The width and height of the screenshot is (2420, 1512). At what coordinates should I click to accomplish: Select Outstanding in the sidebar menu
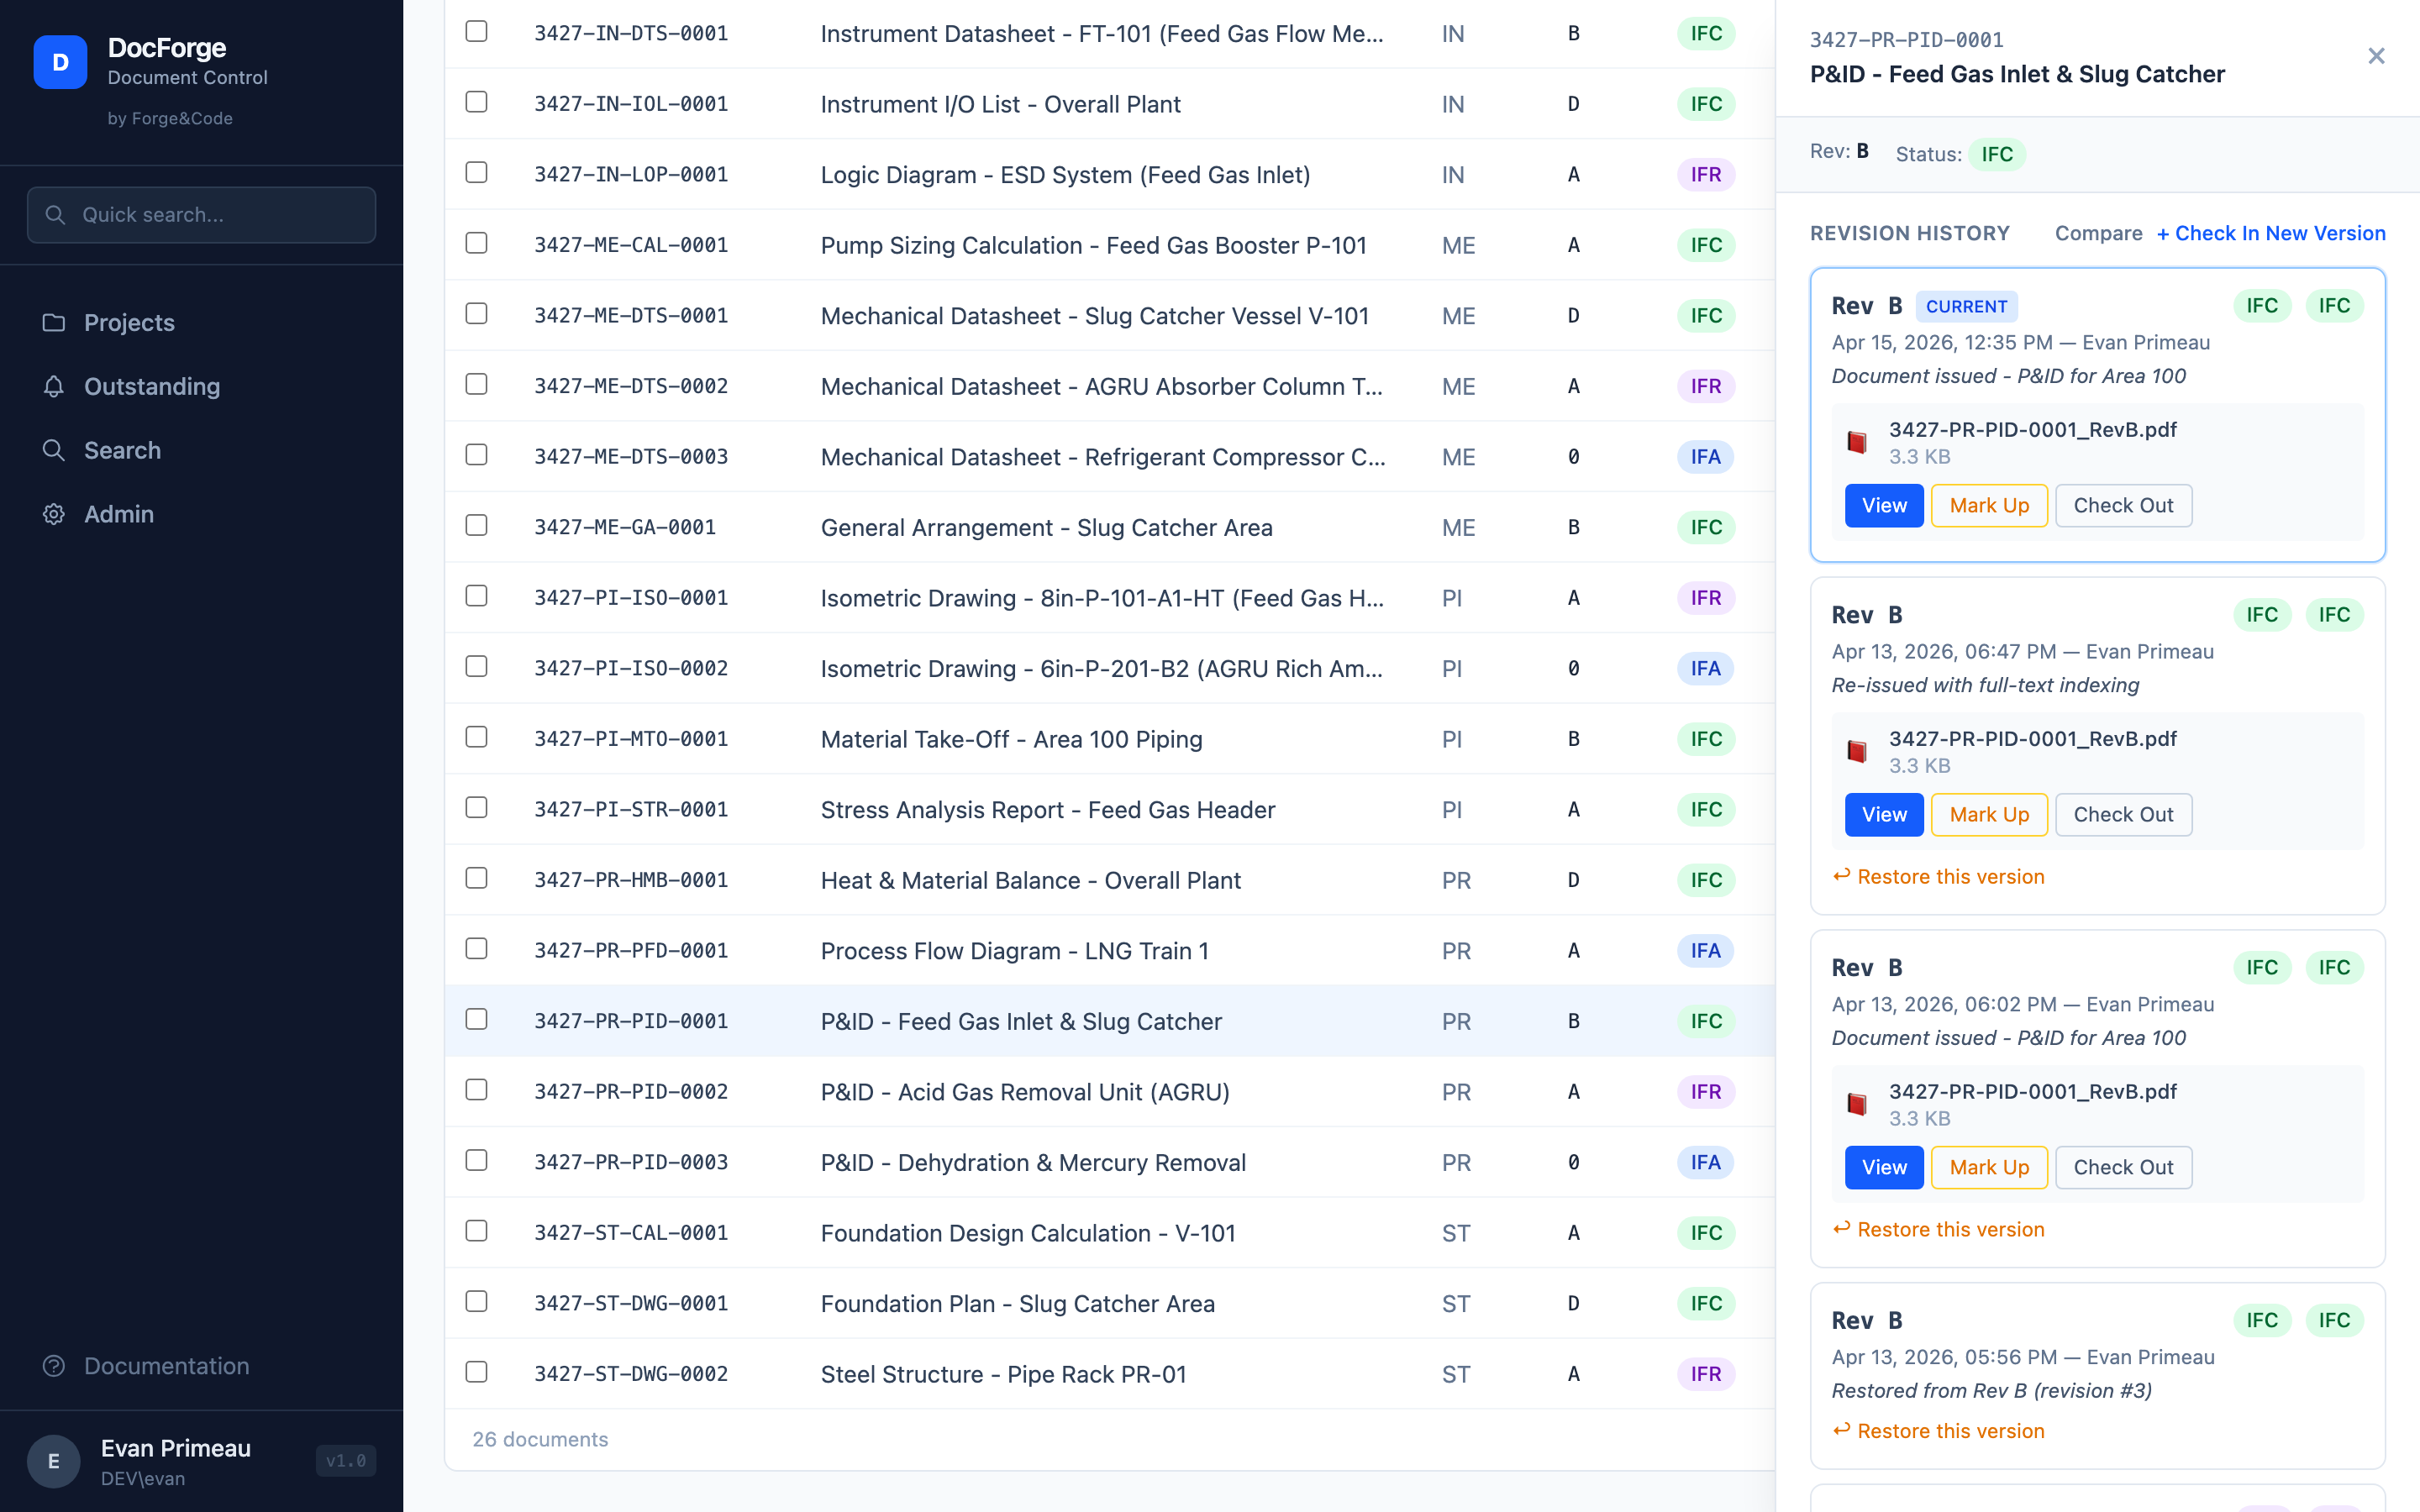pos(152,386)
